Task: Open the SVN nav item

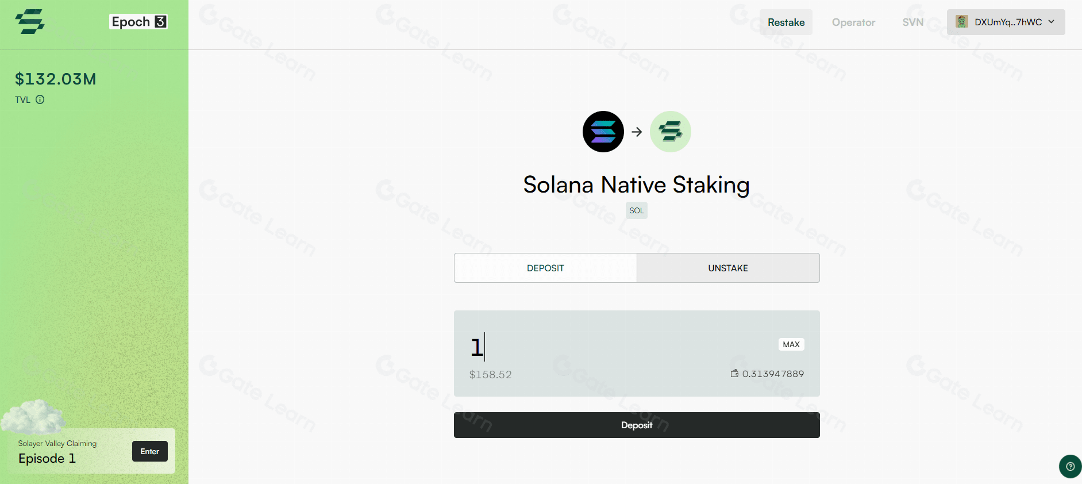Action: [x=912, y=22]
